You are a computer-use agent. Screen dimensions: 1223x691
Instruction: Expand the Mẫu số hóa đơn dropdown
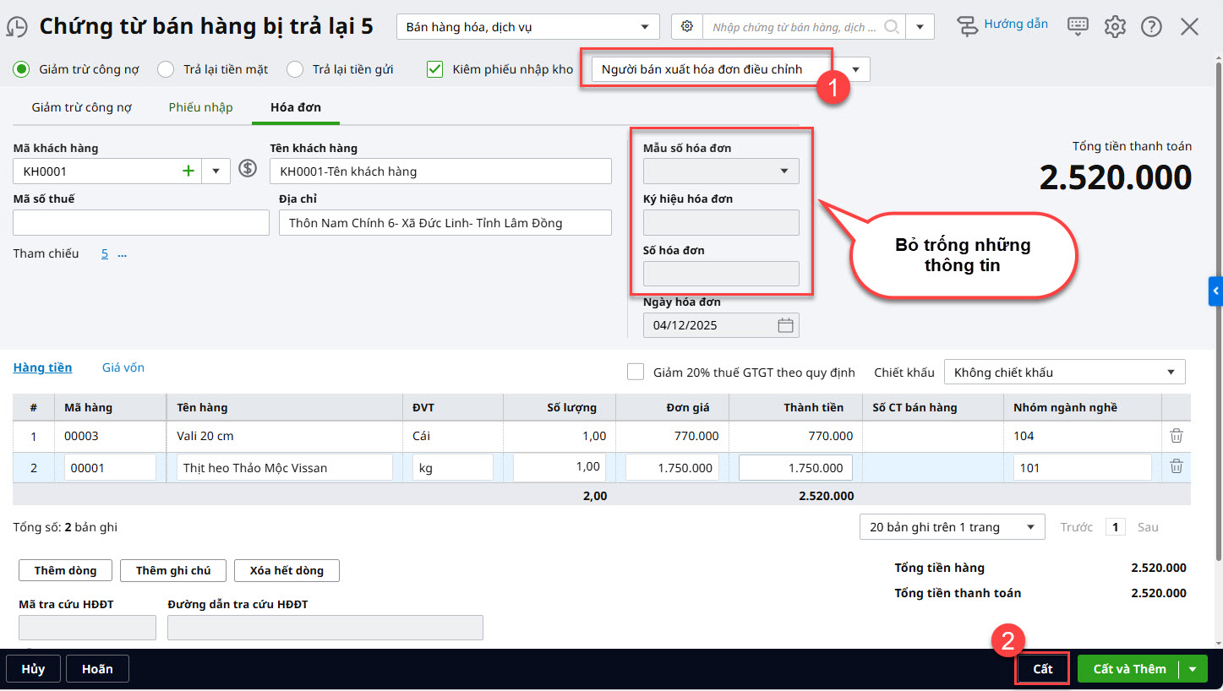(x=721, y=171)
